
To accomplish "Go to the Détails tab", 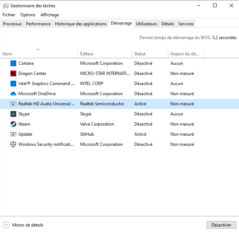I will tap(168, 24).
